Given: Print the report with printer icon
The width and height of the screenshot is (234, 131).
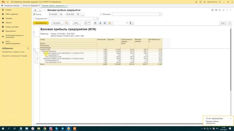Looking at the screenshot, I should 95,23.
